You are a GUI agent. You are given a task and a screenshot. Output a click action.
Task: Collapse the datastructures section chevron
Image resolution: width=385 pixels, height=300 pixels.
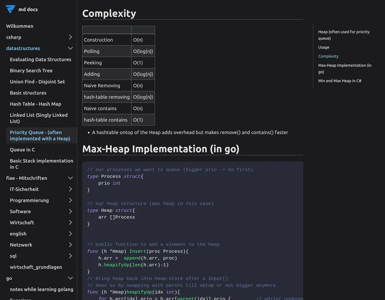click(70, 48)
